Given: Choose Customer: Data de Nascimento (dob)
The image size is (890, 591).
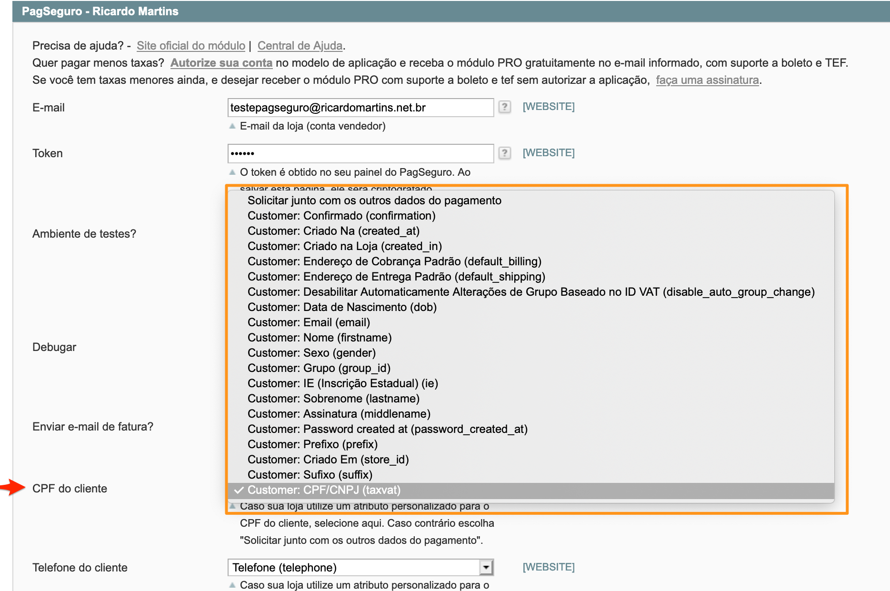Looking at the screenshot, I should click(531, 307).
